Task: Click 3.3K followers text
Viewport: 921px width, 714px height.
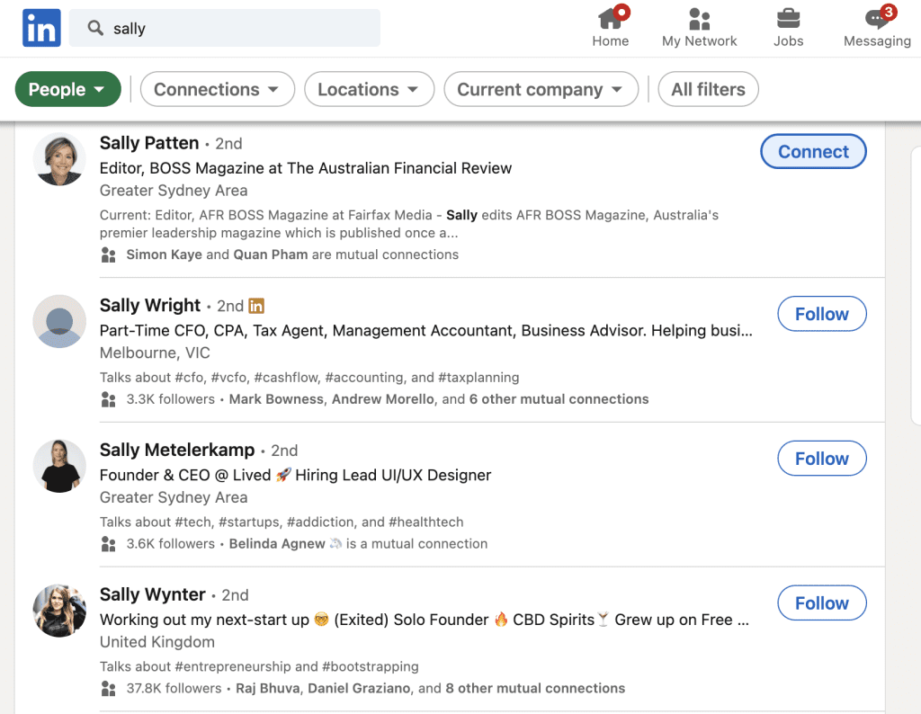Action: (170, 399)
